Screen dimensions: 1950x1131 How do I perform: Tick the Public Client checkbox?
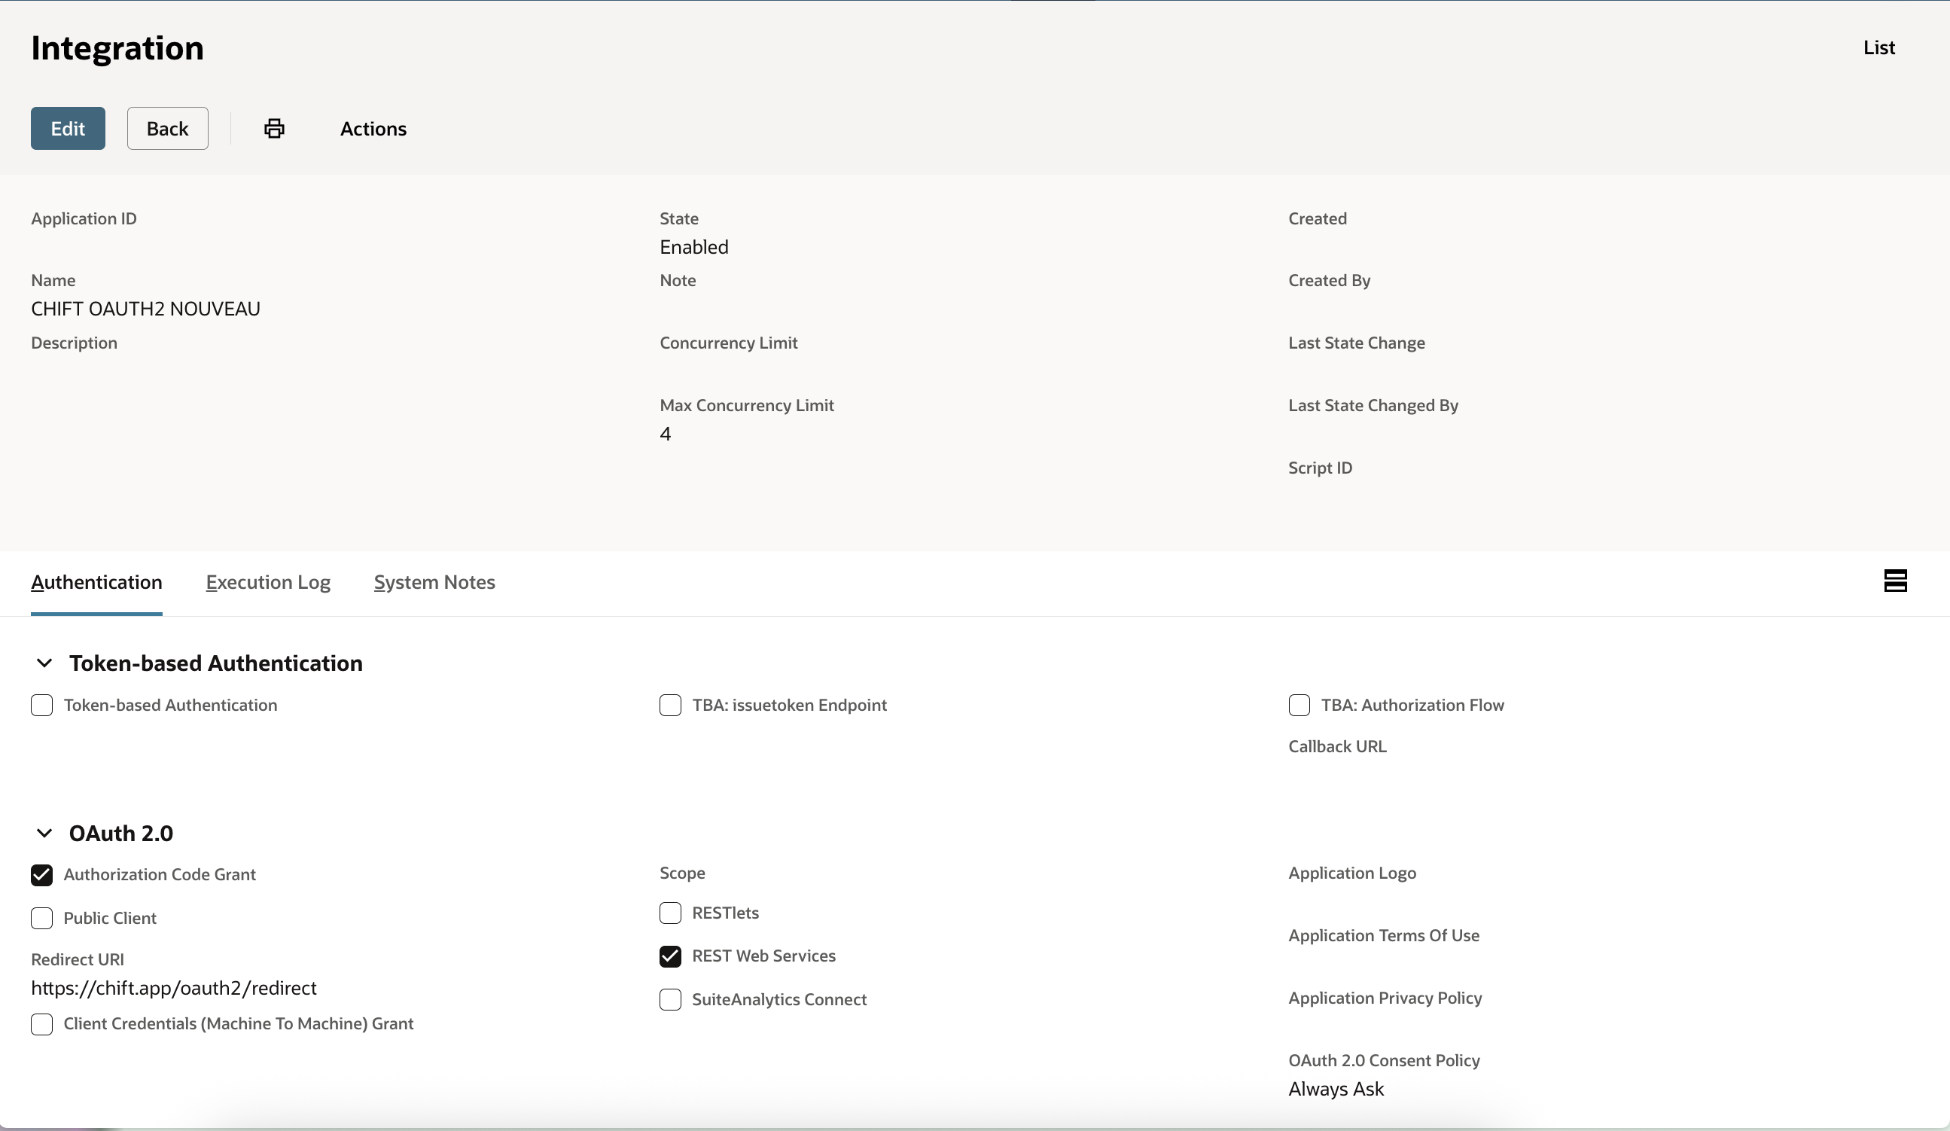[x=42, y=918]
